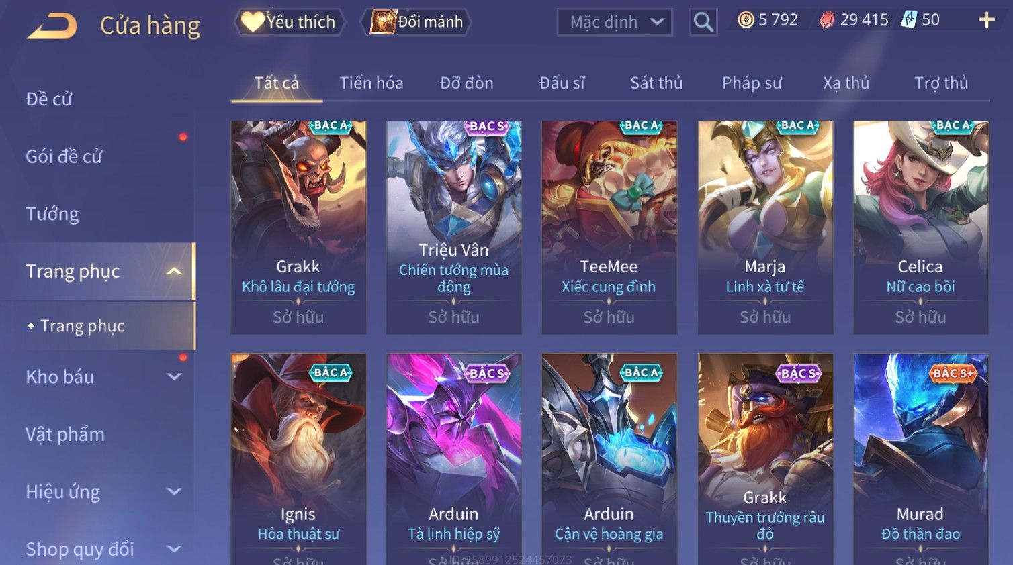The image size is (1013, 565).
Task: Go back using the arrow icon
Action: coord(52,25)
